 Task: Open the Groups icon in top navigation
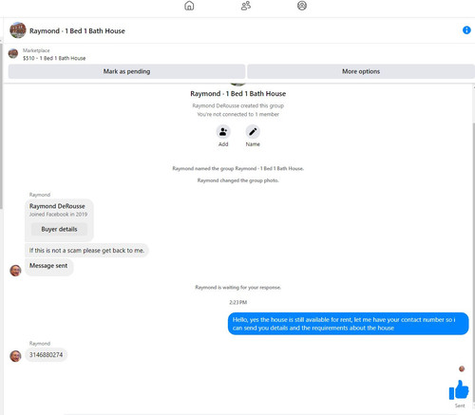pos(246,6)
